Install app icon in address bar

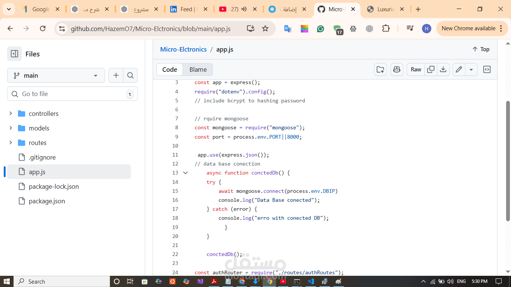[250, 28]
